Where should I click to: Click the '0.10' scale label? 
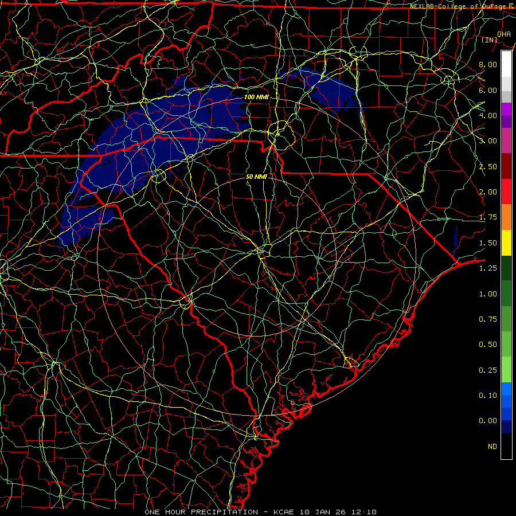point(488,396)
